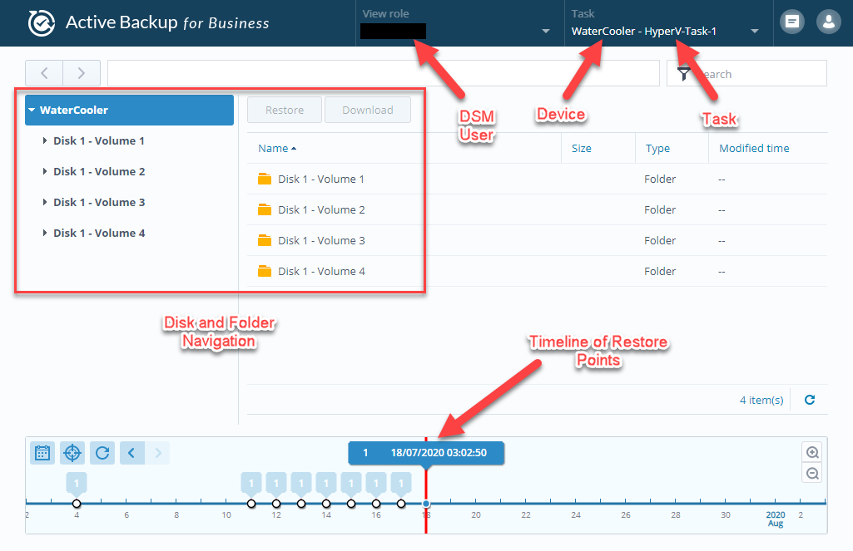Expand Disk 1 - Volume 4 in tree

tap(45, 233)
